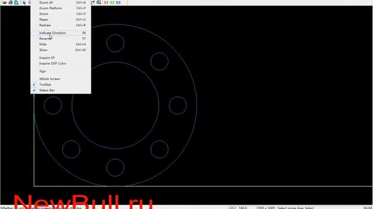Select the arrow pointer tool icon

24,2
